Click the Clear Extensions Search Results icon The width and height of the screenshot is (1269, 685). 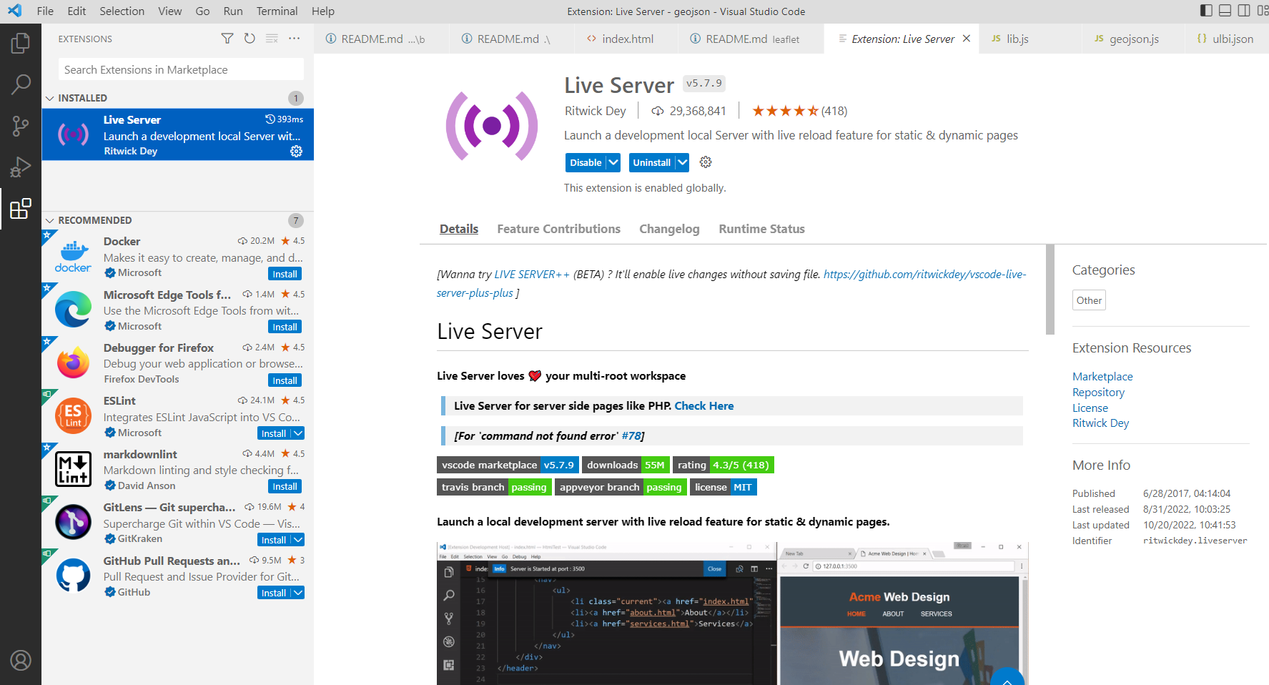click(x=272, y=39)
